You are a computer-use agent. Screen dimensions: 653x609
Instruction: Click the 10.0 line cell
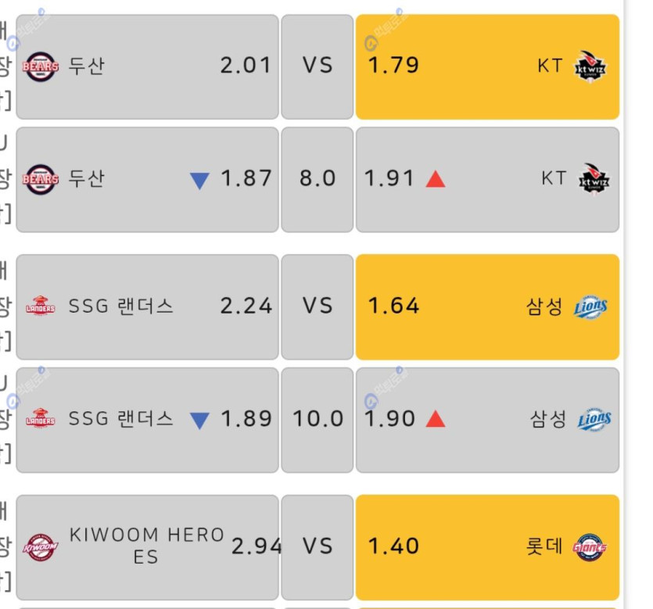point(318,420)
